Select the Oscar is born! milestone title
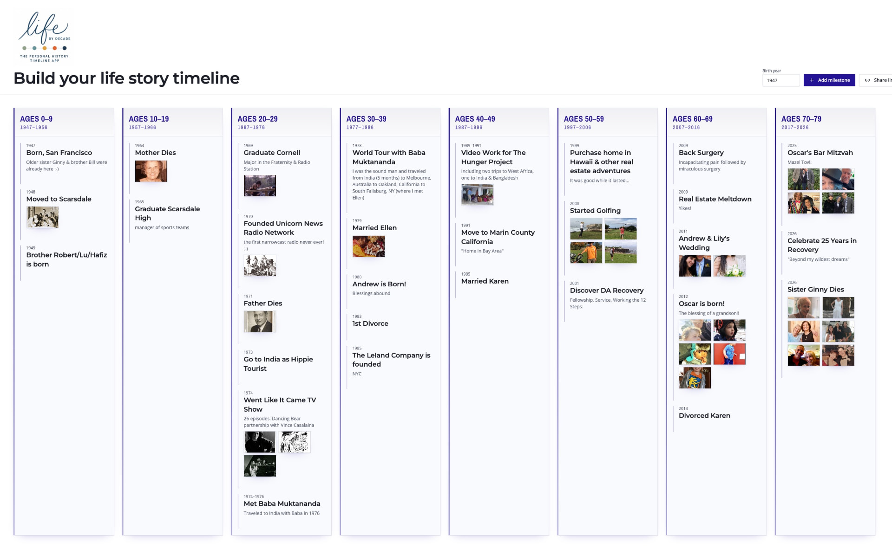The width and height of the screenshot is (892, 549). tap(702, 304)
